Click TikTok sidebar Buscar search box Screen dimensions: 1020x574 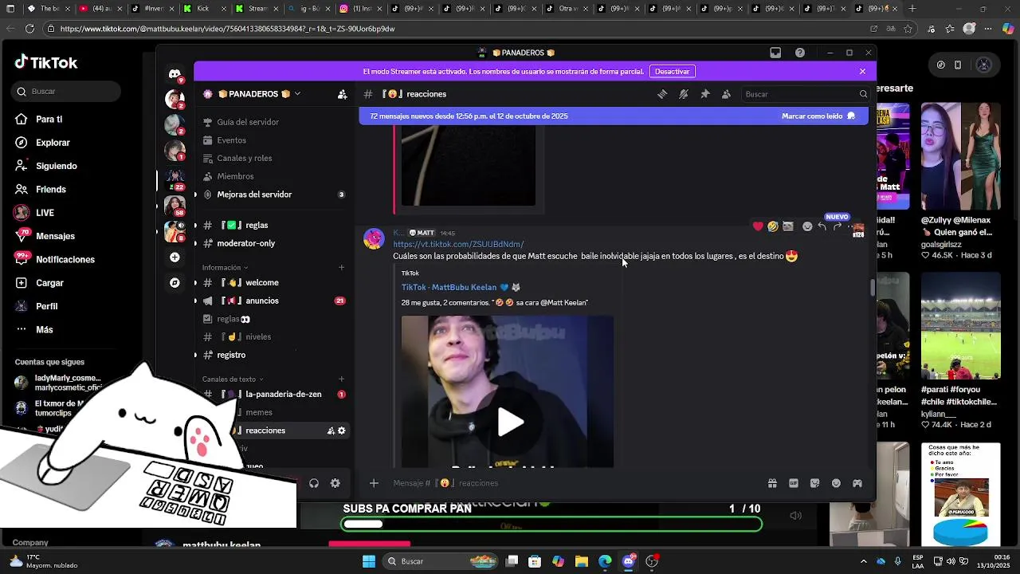tap(67, 92)
